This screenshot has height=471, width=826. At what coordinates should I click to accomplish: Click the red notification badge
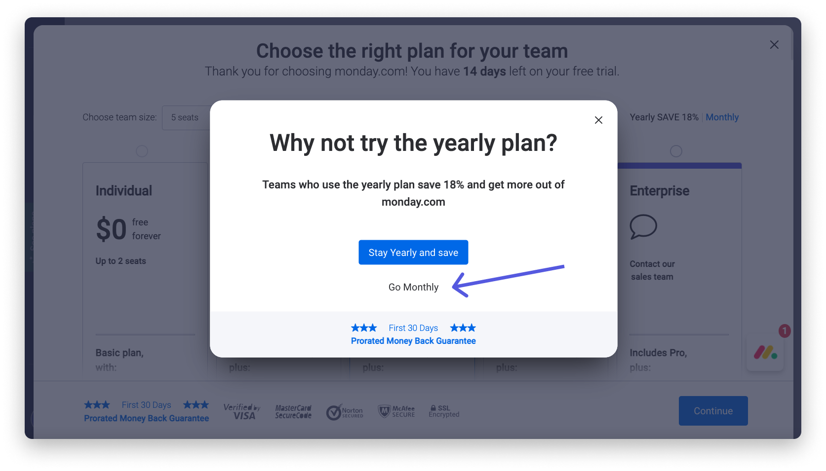coord(785,331)
